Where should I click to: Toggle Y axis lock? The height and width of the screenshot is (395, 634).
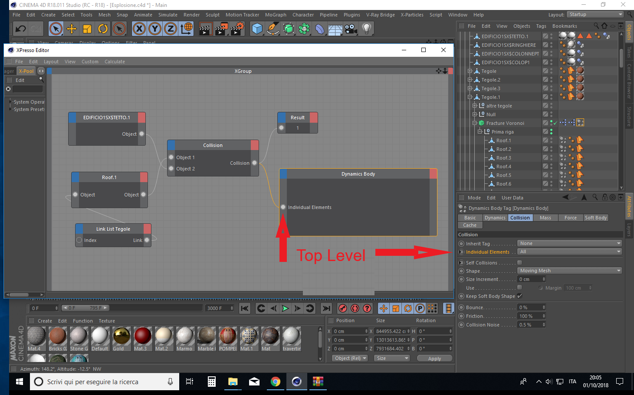click(x=155, y=29)
